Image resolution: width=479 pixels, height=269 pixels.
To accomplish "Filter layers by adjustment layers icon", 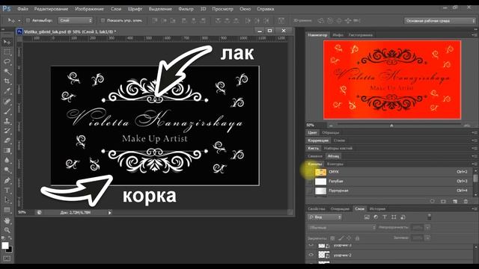I will 376,217.
